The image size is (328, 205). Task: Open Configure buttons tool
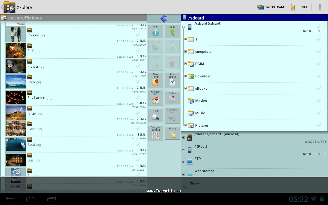point(156,133)
